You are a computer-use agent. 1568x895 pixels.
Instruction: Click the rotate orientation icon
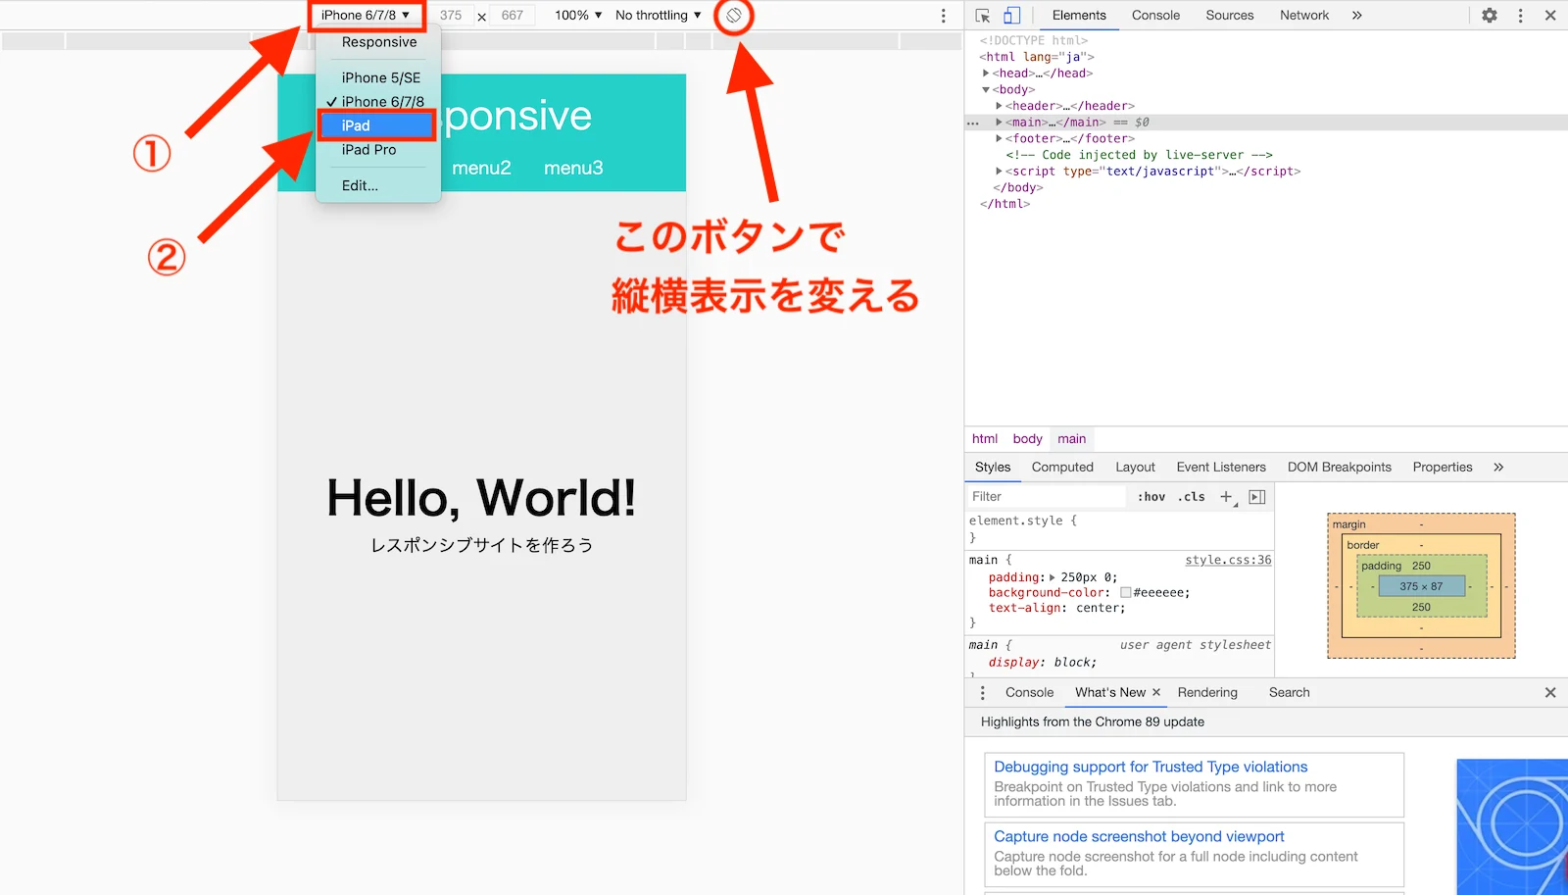click(733, 16)
